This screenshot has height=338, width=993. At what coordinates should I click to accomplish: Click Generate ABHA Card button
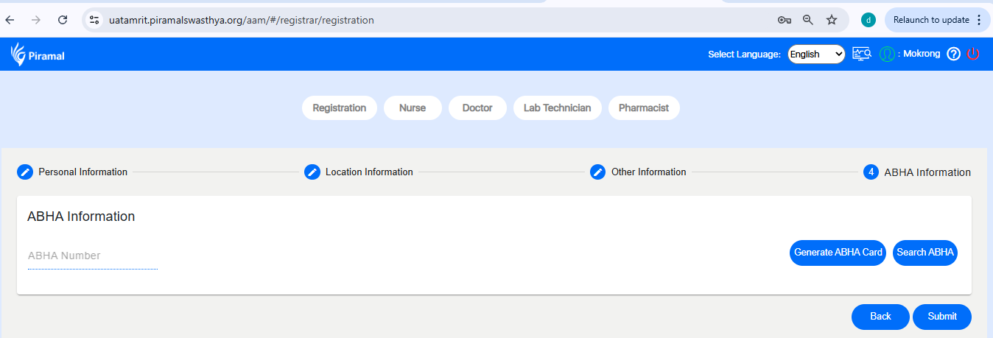pyautogui.click(x=838, y=253)
